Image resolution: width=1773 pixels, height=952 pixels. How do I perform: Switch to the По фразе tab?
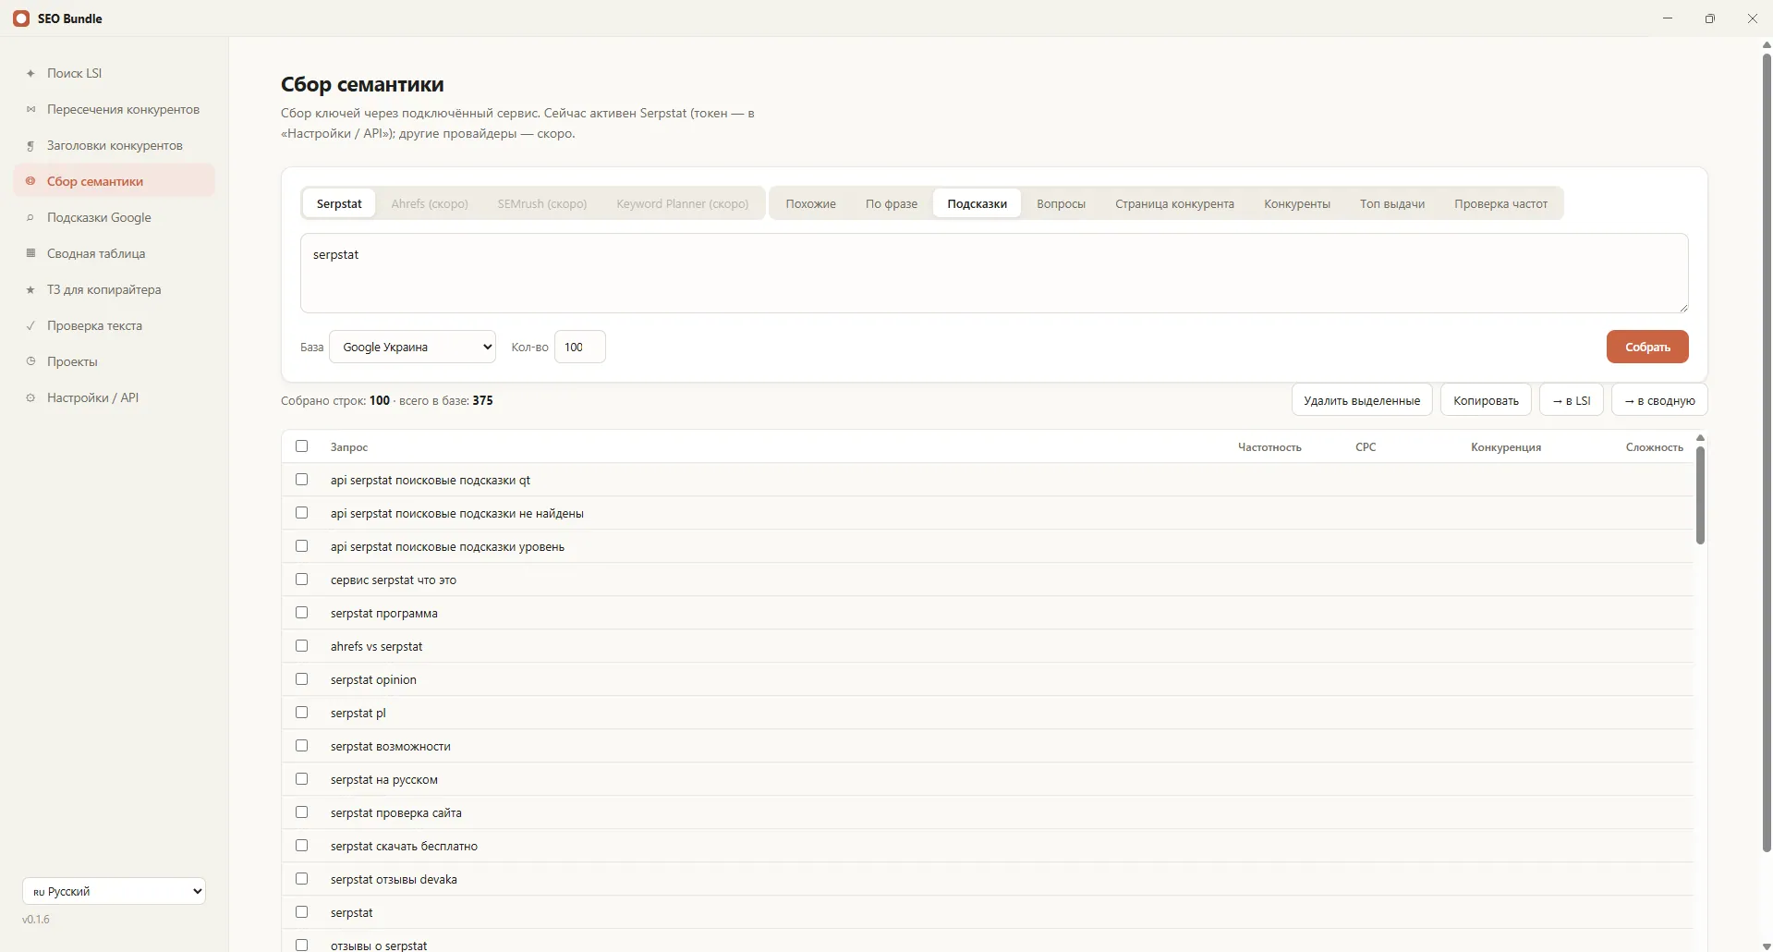tap(892, 203)
